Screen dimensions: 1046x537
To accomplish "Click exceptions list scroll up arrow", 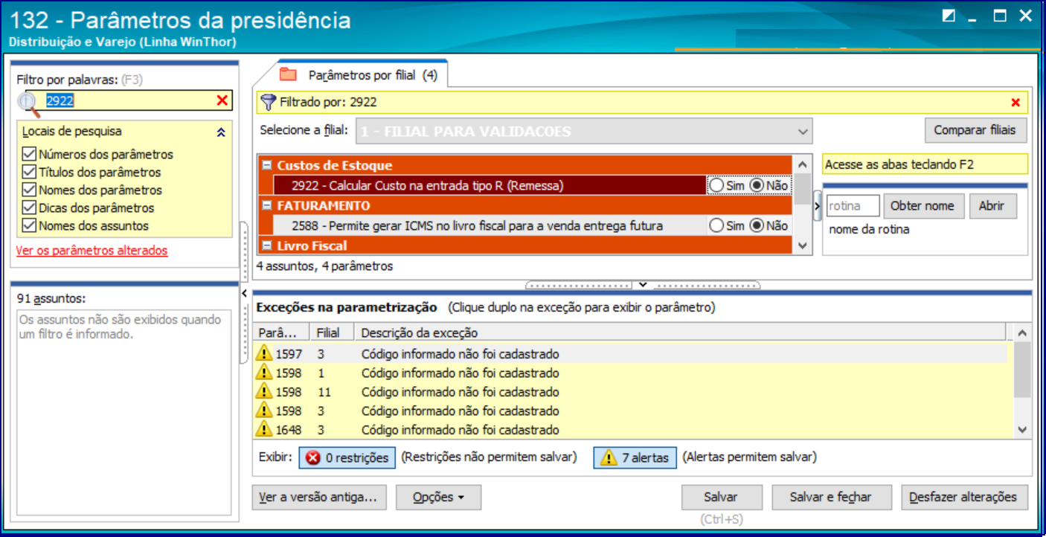I will pyautogui.click(x=1023, y=333).
